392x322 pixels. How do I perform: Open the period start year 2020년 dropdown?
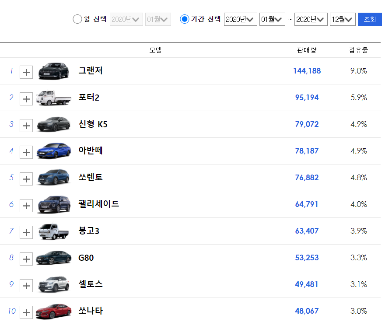(x=241, y=19)
